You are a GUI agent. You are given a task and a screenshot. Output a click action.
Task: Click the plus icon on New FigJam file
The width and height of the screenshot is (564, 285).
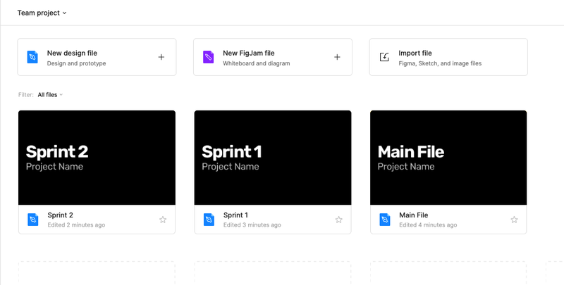337,57
